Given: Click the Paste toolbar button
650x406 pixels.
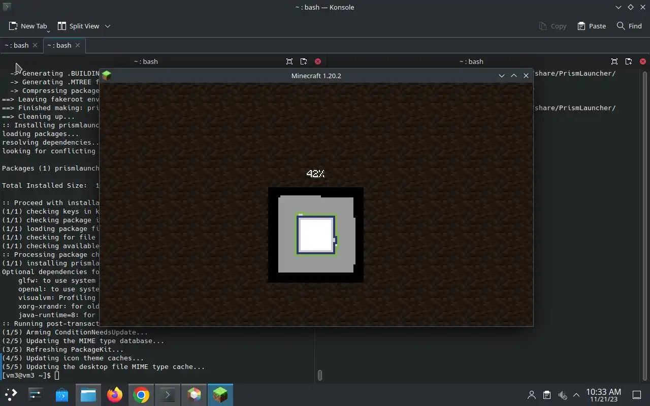Looking at the screenshot, I should (x=592, y=26).
